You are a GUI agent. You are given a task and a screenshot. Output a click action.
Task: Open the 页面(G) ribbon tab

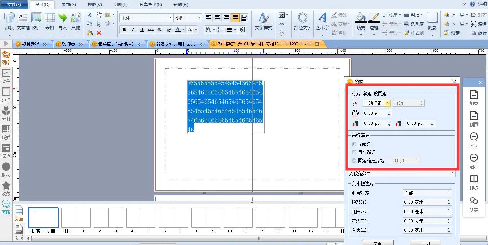[x=69, y=5]
